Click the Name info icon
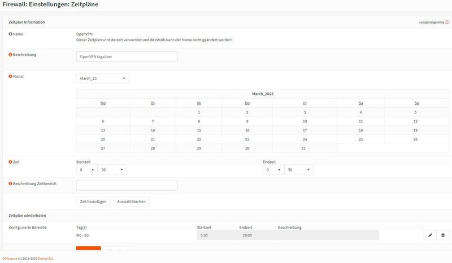The height and width of the screenshot is (263, 452). tap(10, 34)
